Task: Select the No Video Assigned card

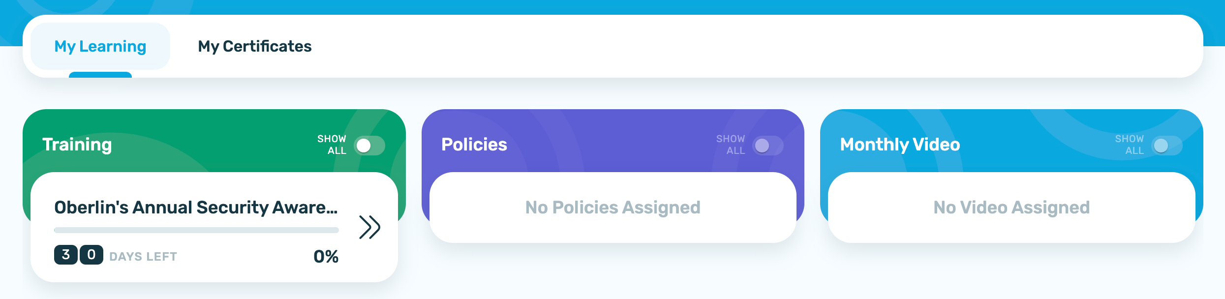Action: coord(1011,208)
